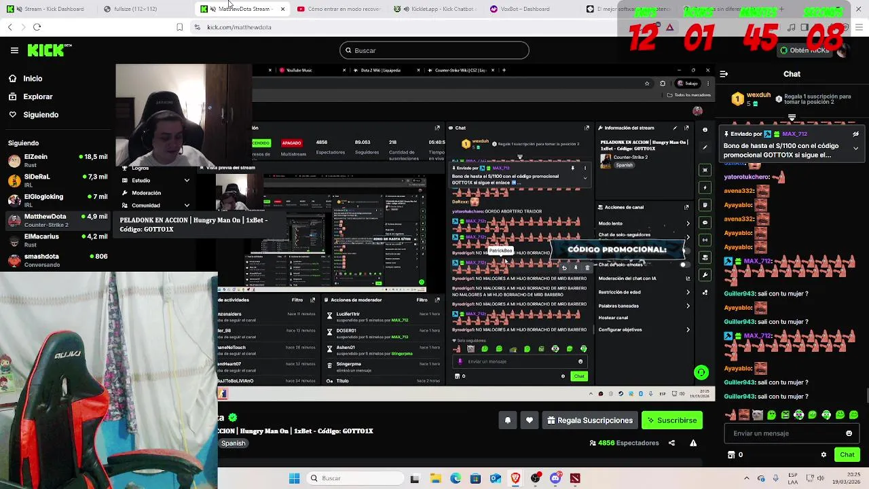Image resolution: width=869 pixels, height=489 pixels.
Task: Share the stream with the share icon
Action: pyautogui.click(x=671, y=443)
